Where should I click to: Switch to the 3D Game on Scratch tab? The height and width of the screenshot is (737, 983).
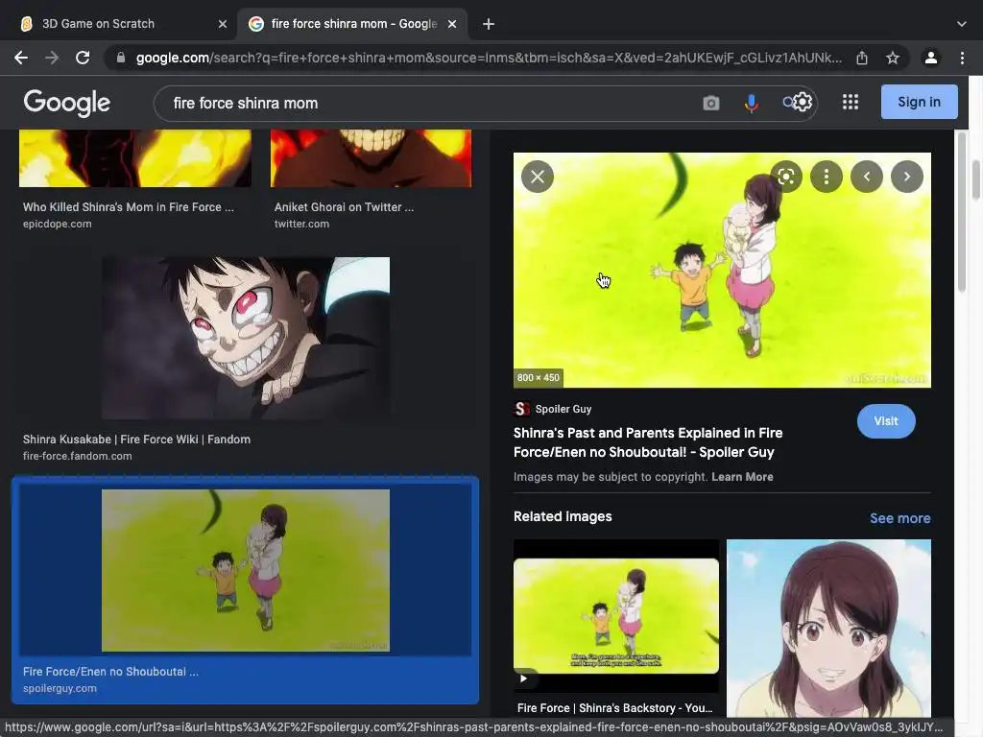point(119,24)
